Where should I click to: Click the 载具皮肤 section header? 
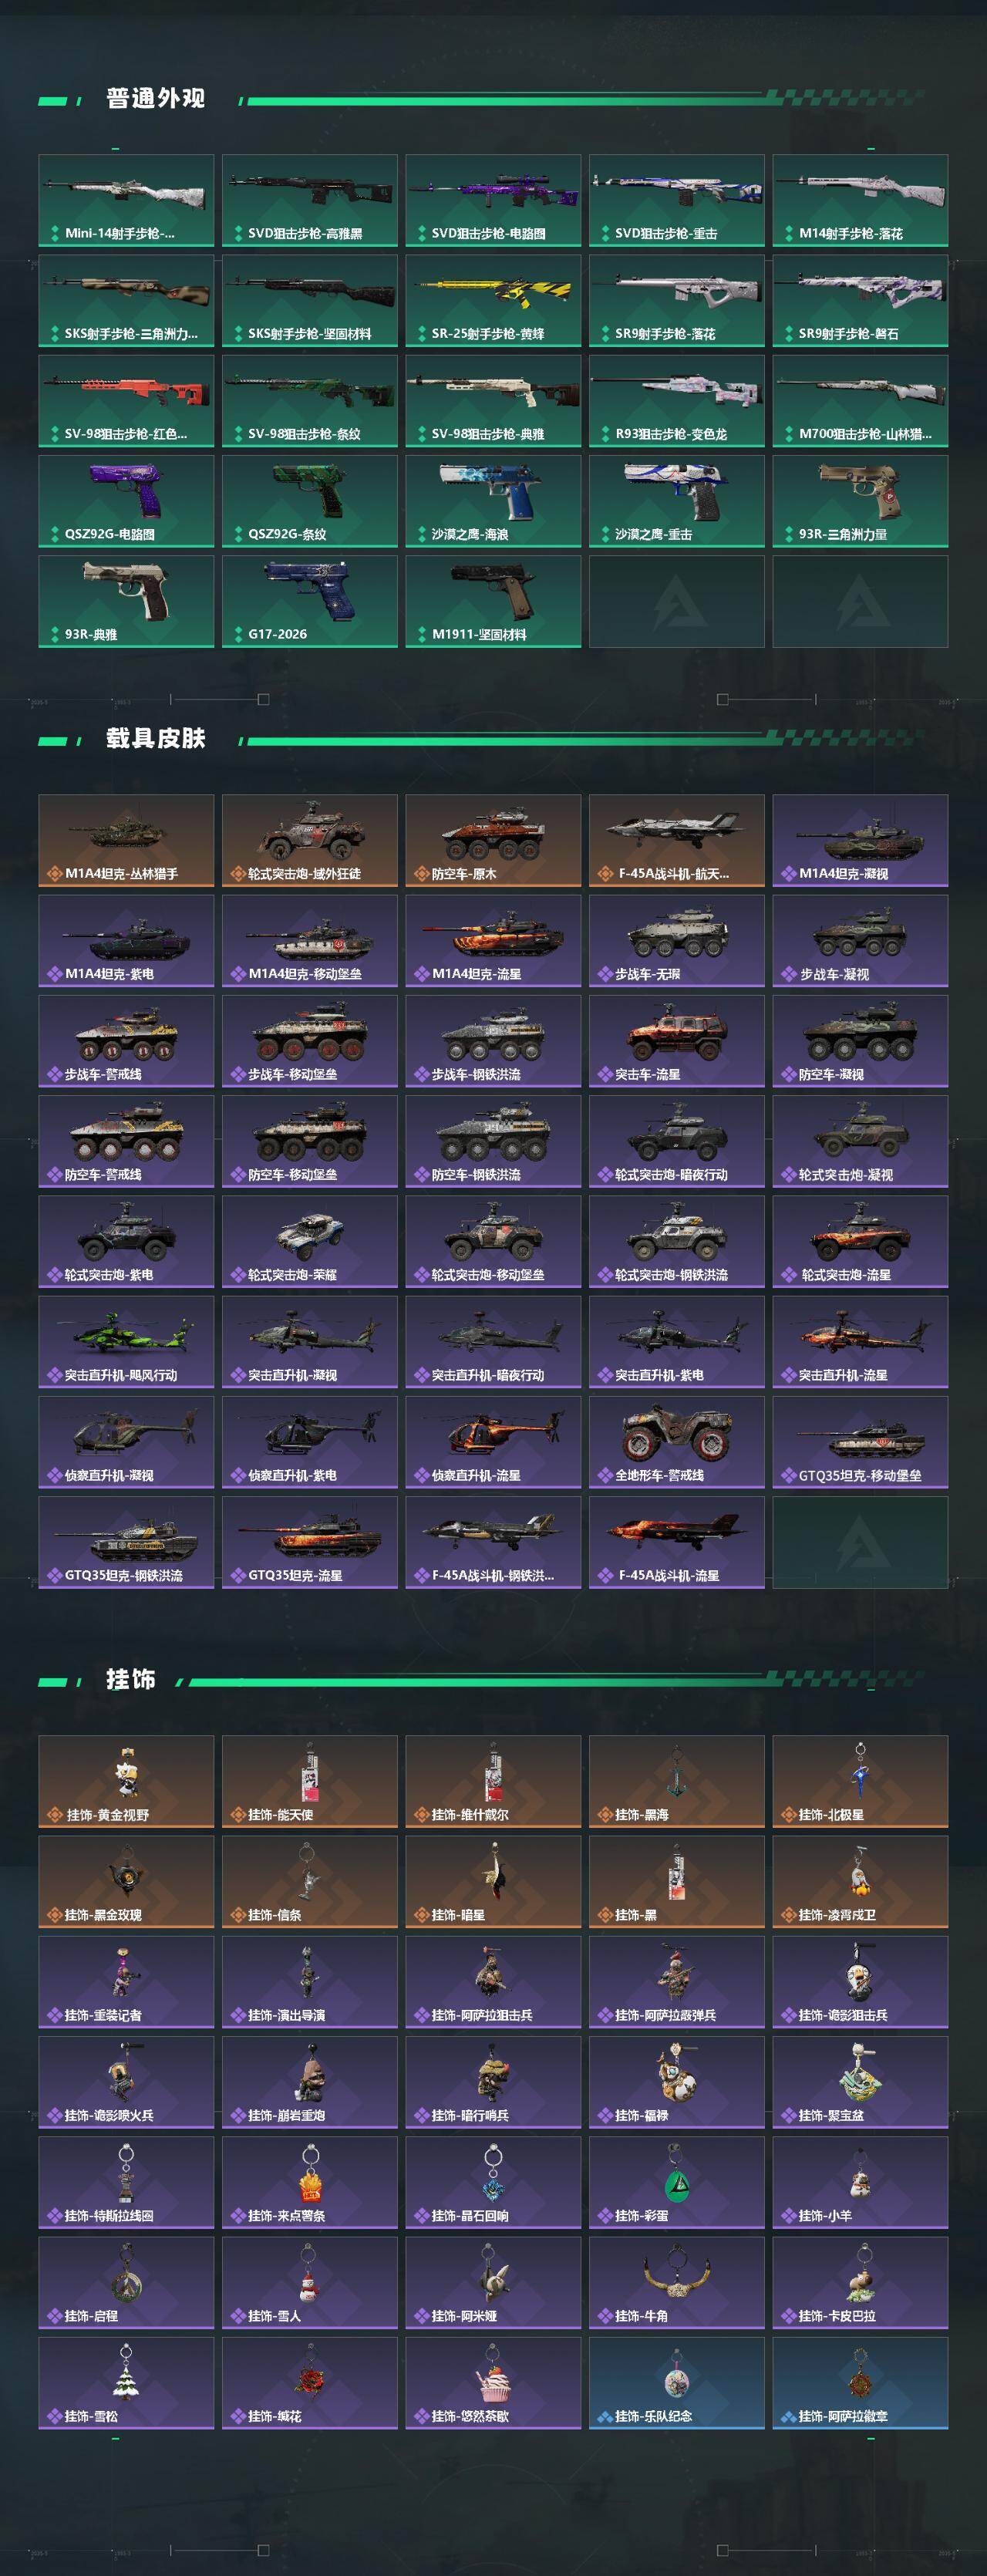(x=155, y=738)
